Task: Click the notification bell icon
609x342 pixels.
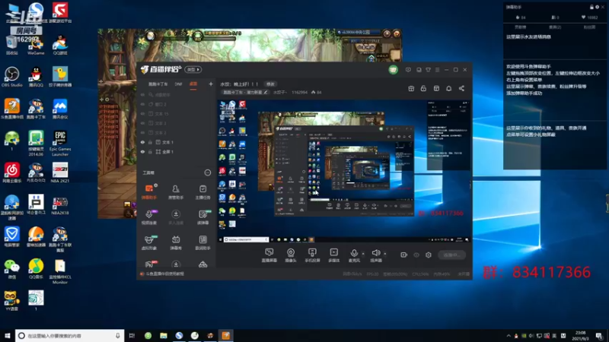Action: 448,88
